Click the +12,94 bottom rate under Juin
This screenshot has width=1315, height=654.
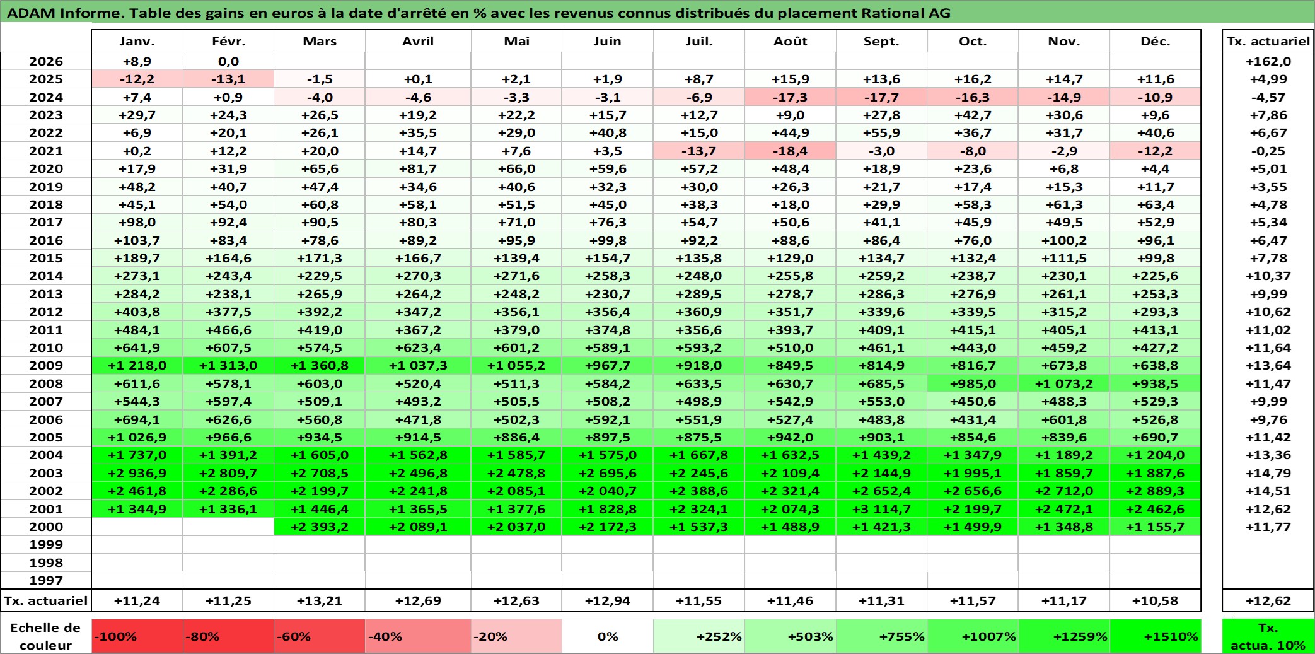point(608,600)
